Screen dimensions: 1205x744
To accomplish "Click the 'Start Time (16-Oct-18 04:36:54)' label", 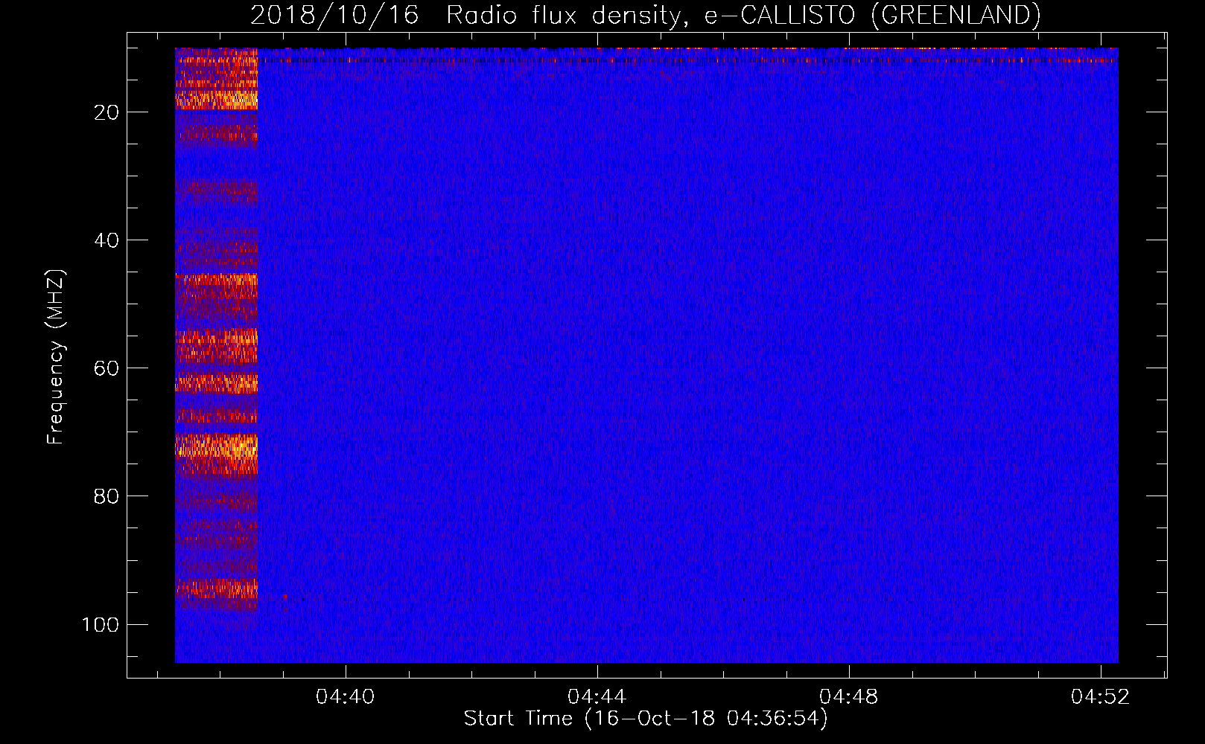I will [646, 719].
